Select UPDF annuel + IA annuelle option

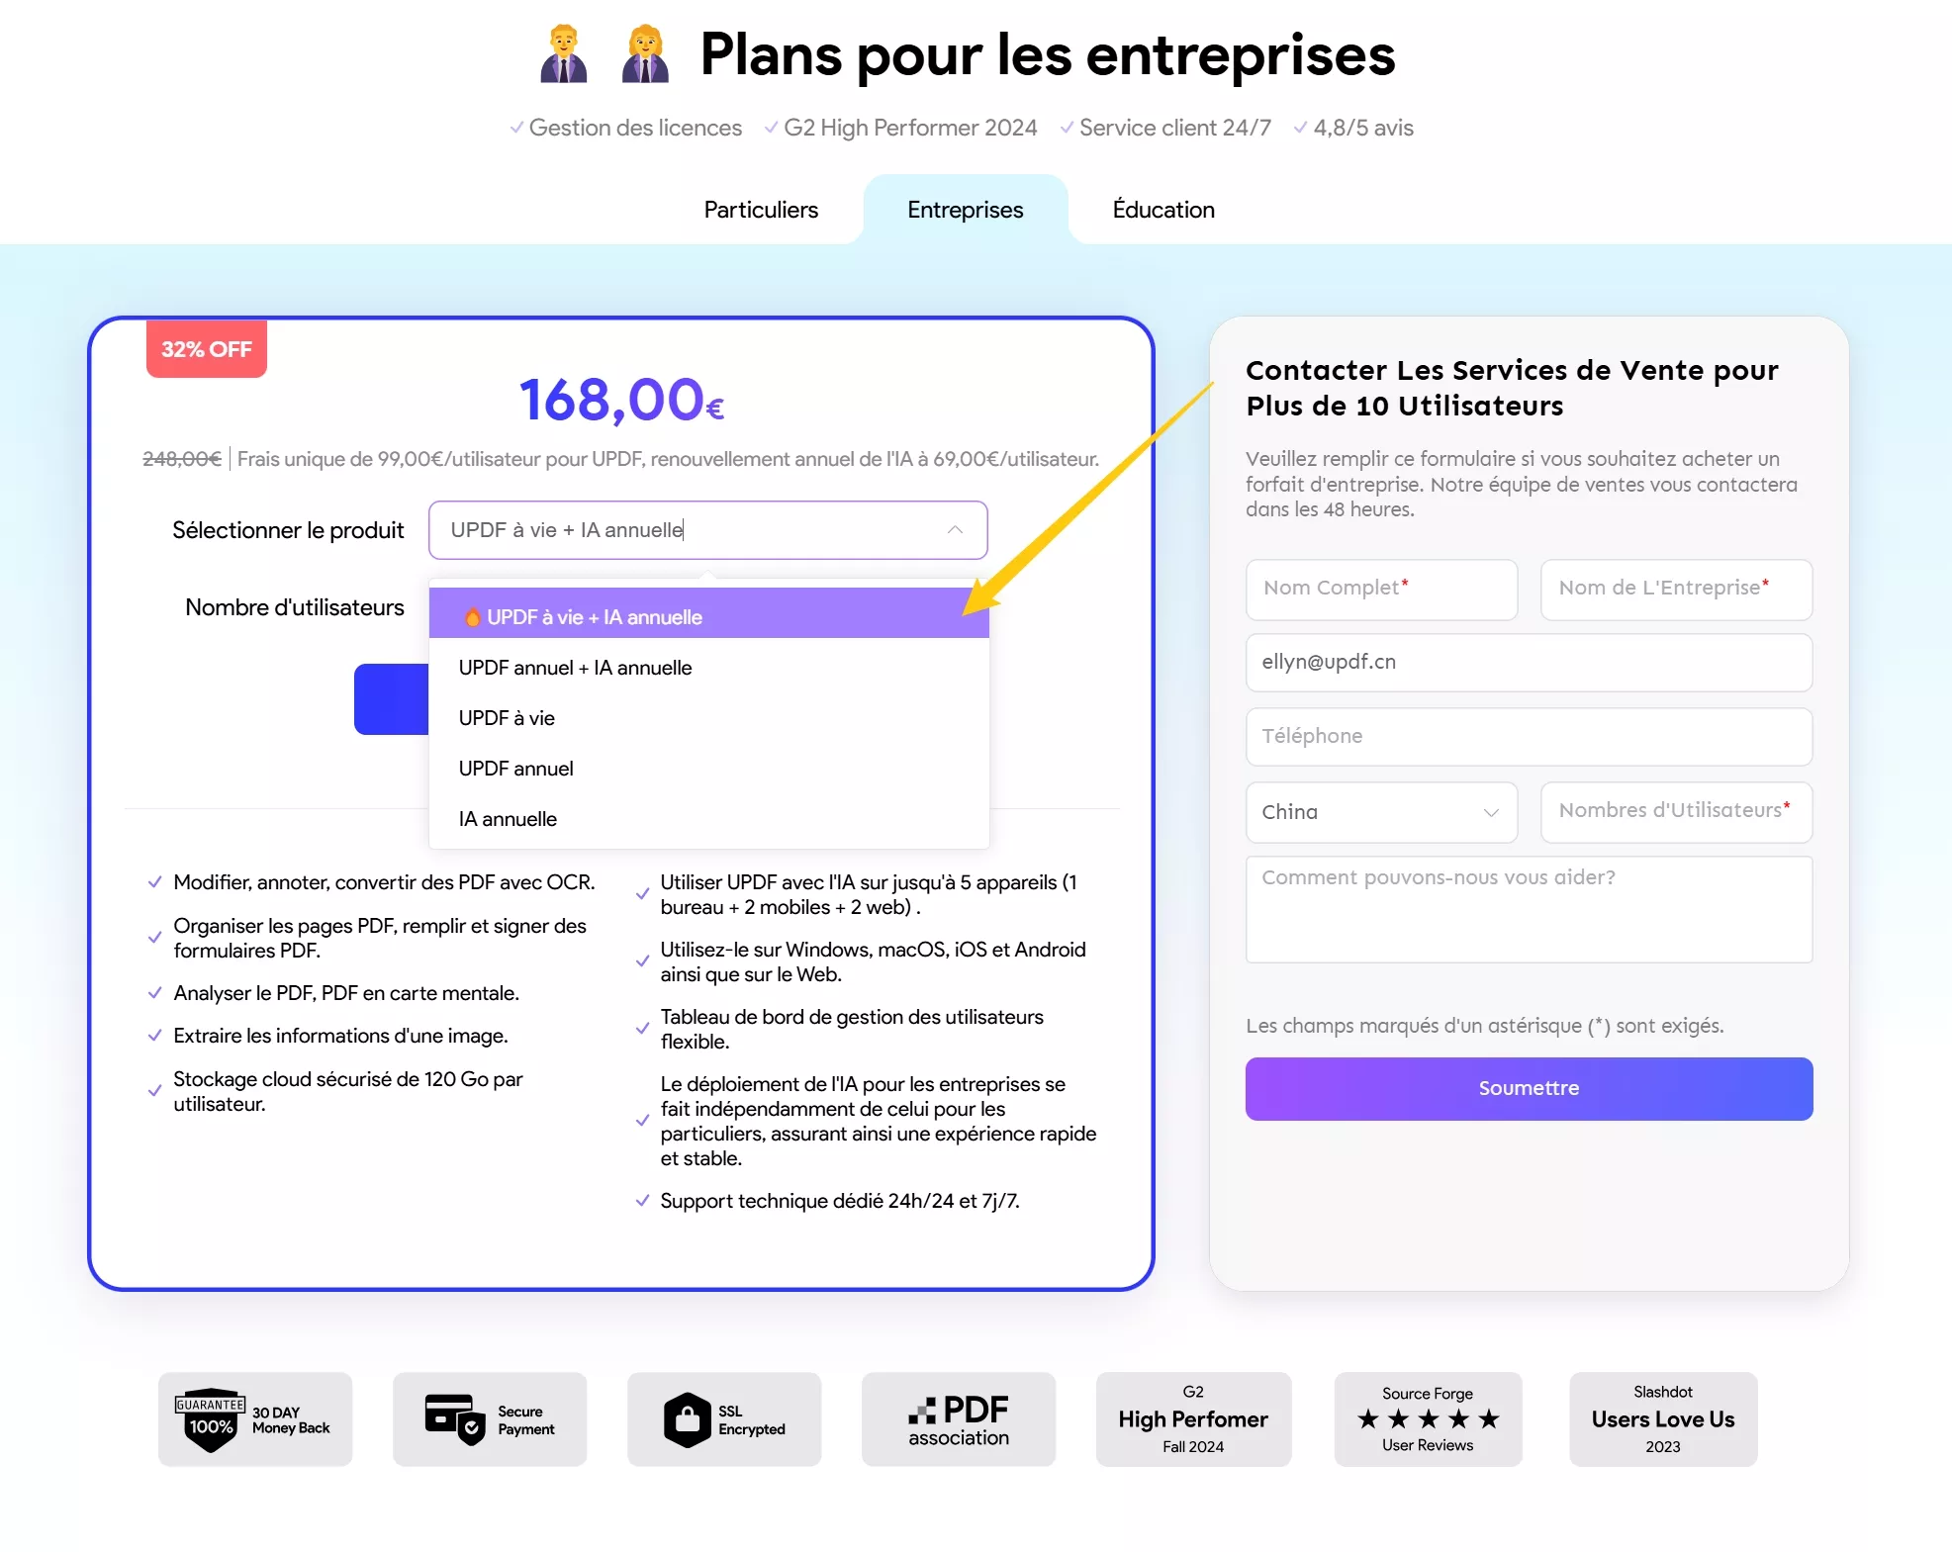575,667
